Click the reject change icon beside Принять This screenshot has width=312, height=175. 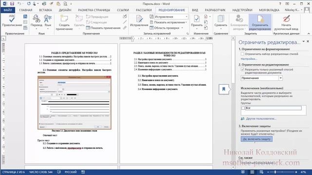(x=206, y=17)
